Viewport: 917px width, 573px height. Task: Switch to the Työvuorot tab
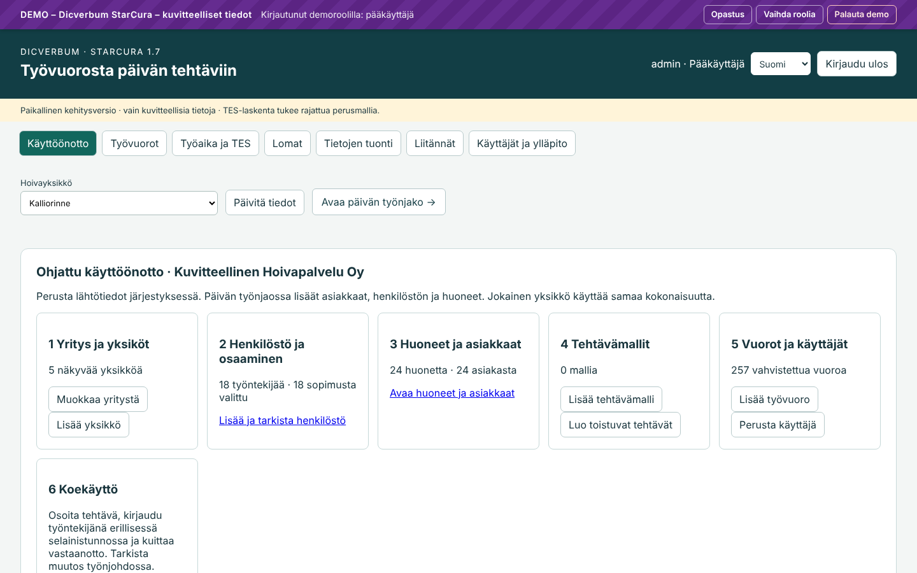pos(134,143)
